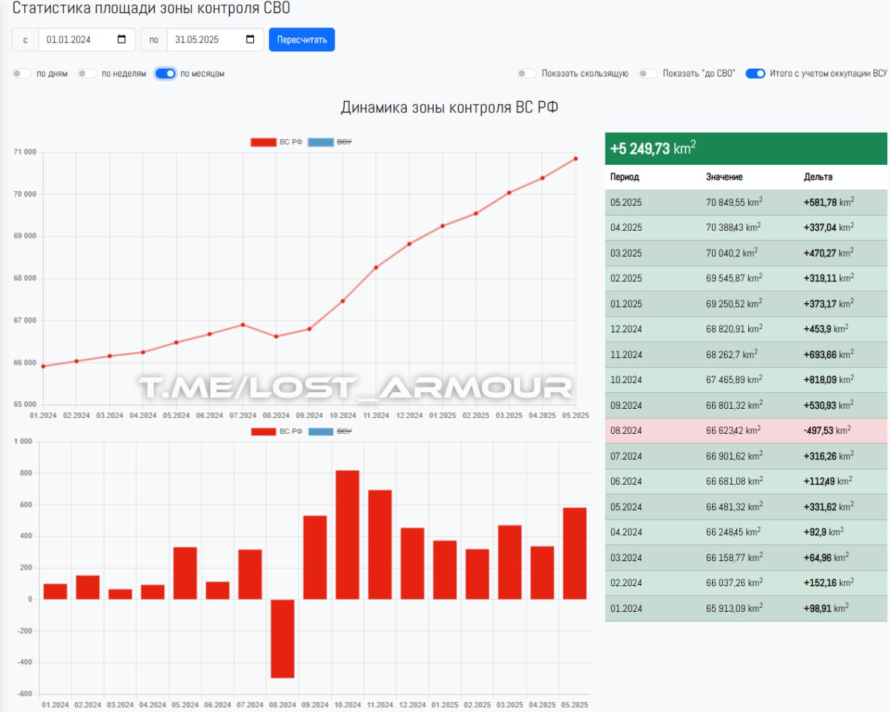The width and height of the screenshot is (890, 712).
Task: Enable the 'по дням' toggle
Action: coord(22,74)
